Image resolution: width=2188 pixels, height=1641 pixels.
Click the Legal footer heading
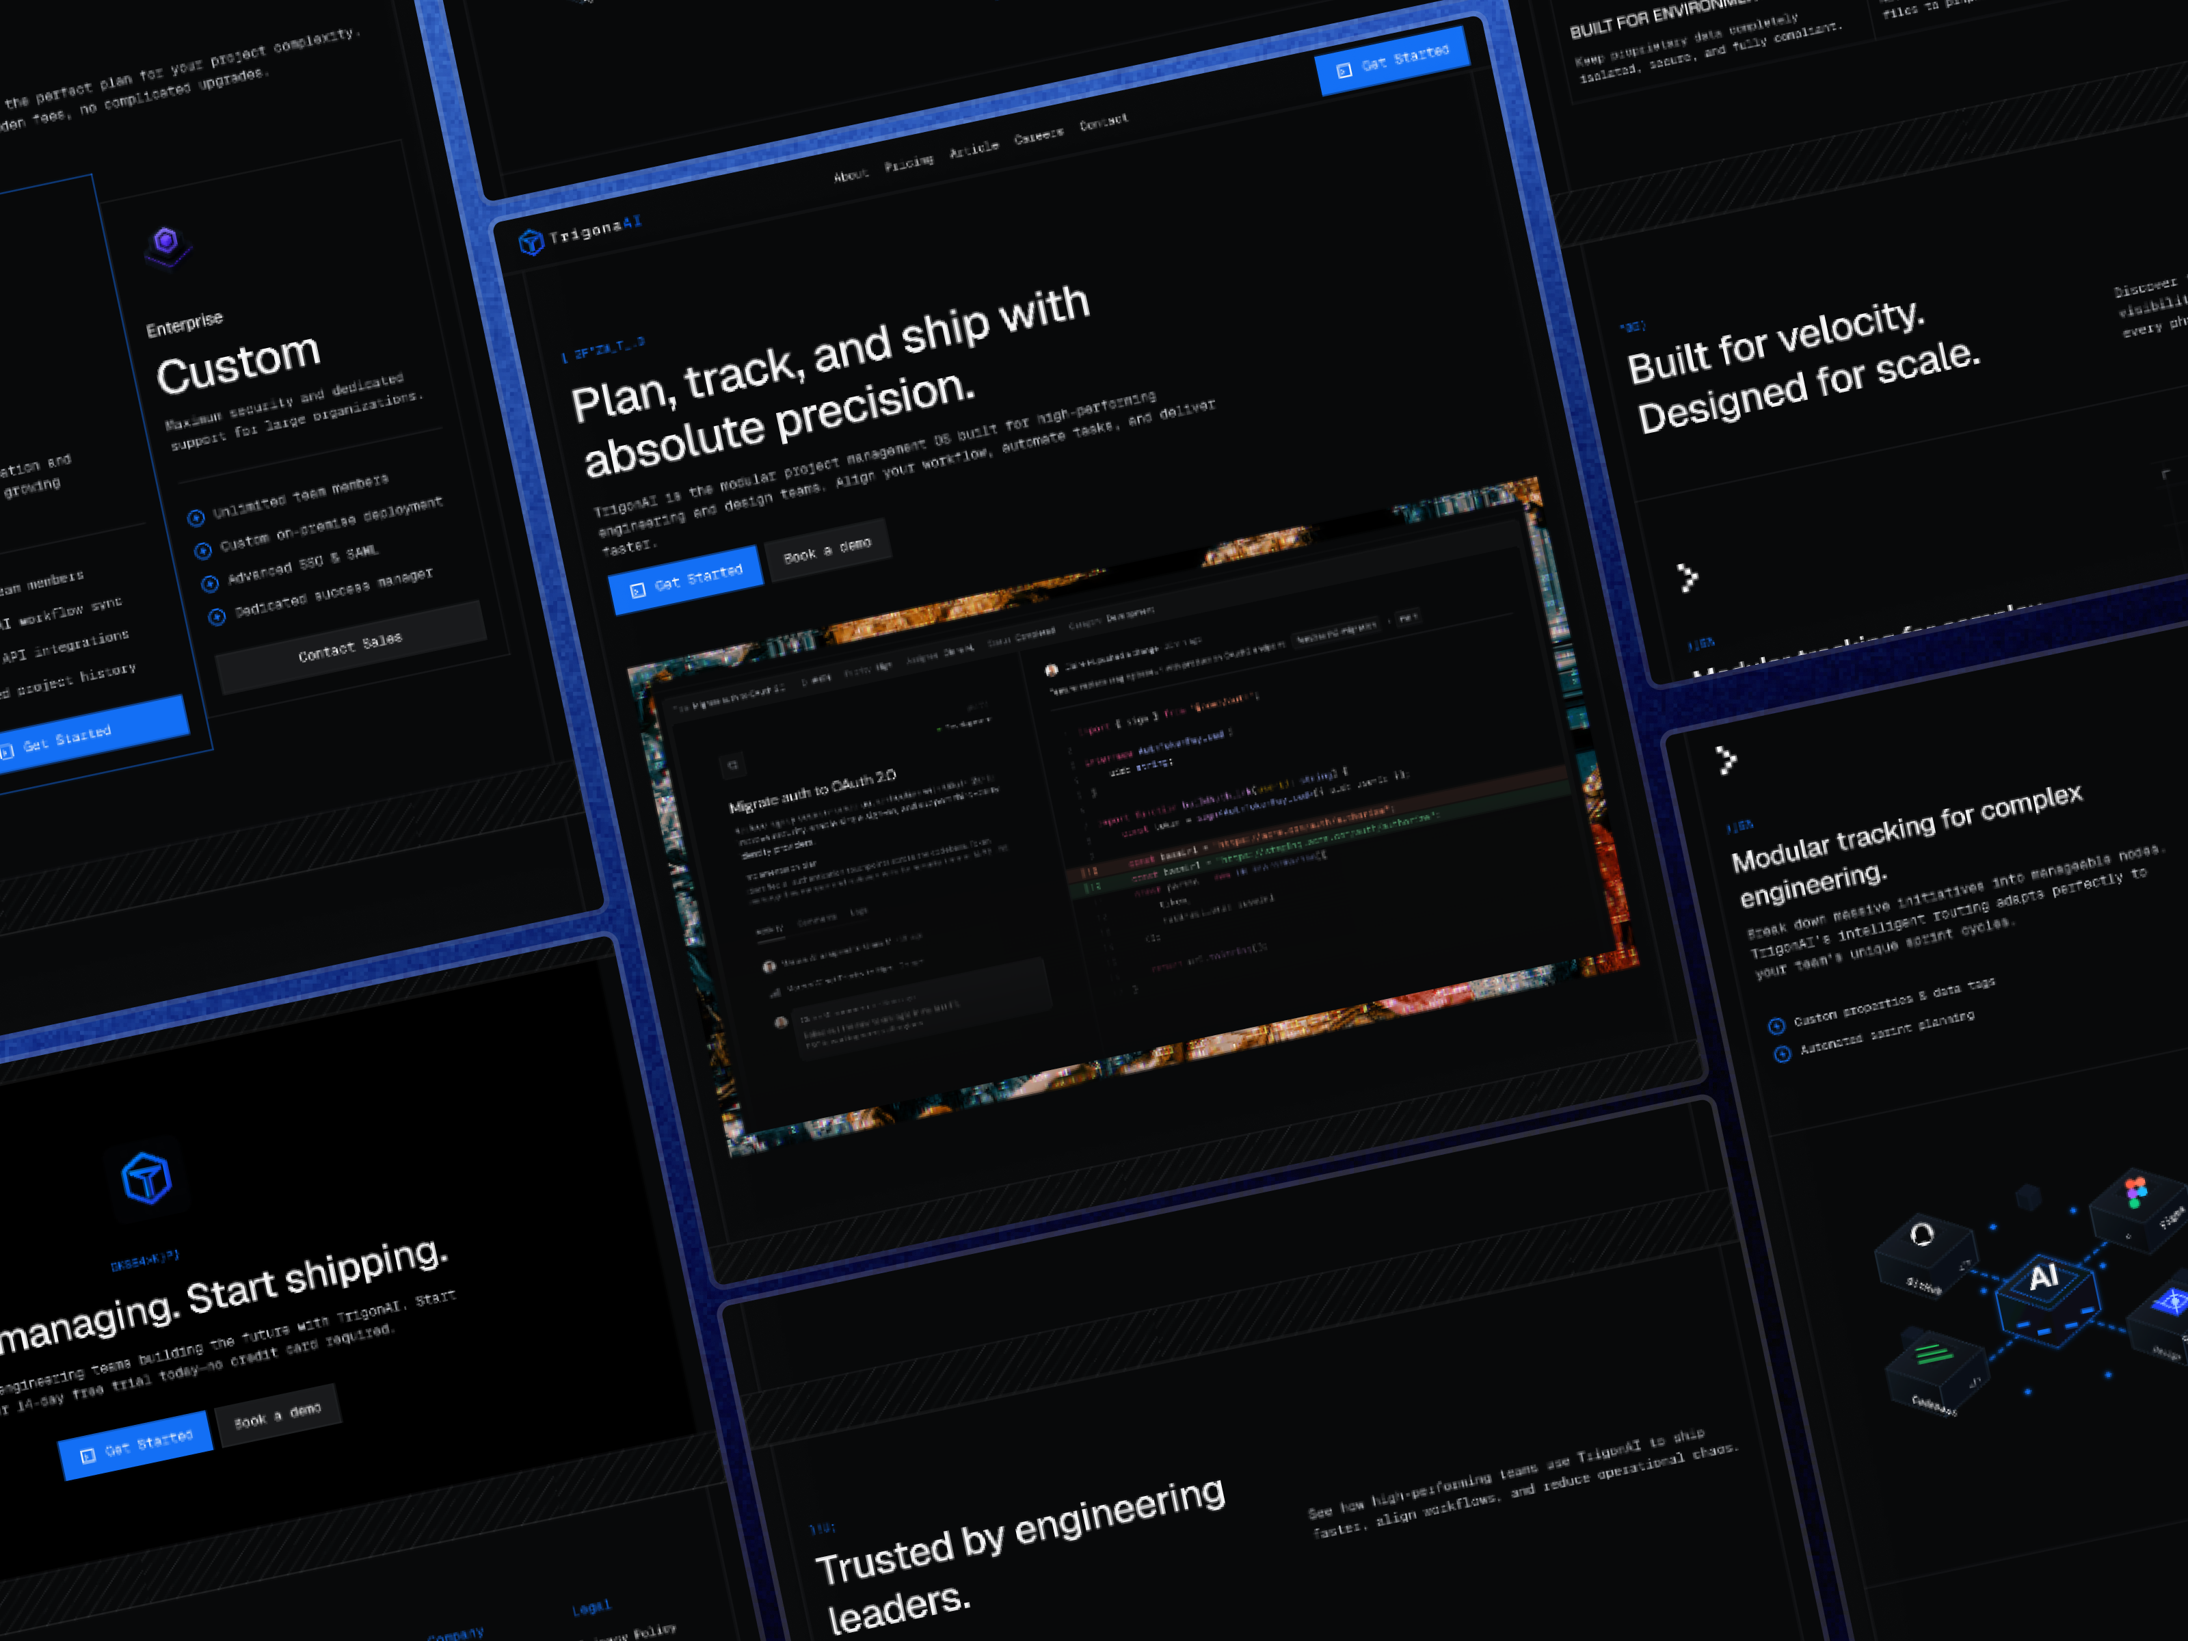click(591, 1608)
